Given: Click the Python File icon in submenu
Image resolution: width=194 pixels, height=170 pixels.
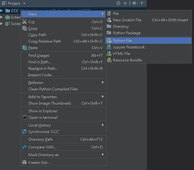Looking at the screenshot, I should (109, 41).
